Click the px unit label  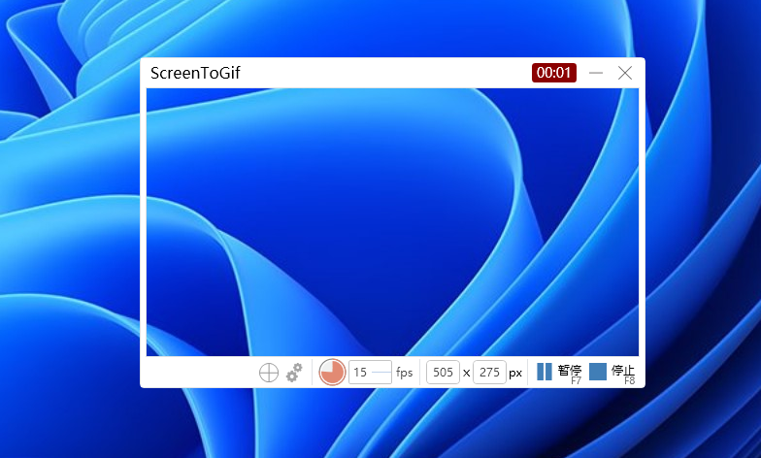[515, 373]
